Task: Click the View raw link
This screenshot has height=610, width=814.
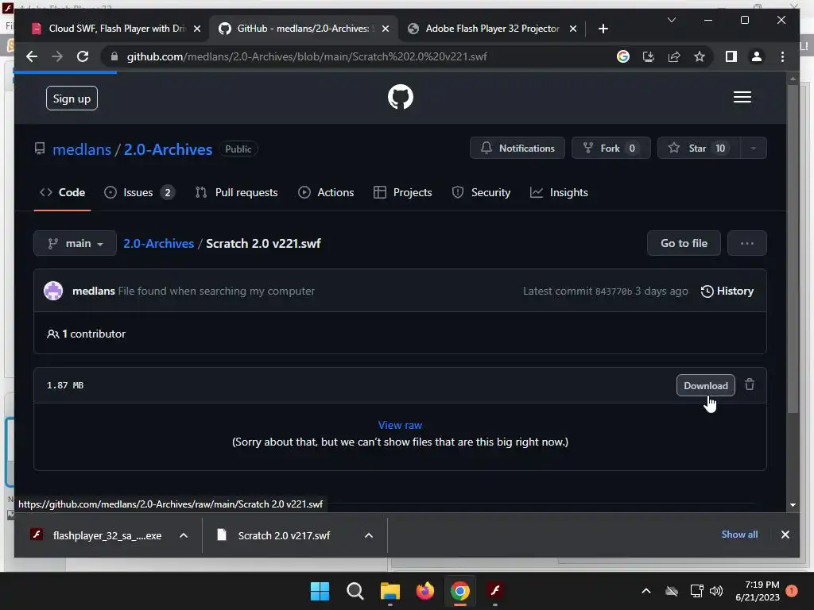Action: [x=400, y=426]
